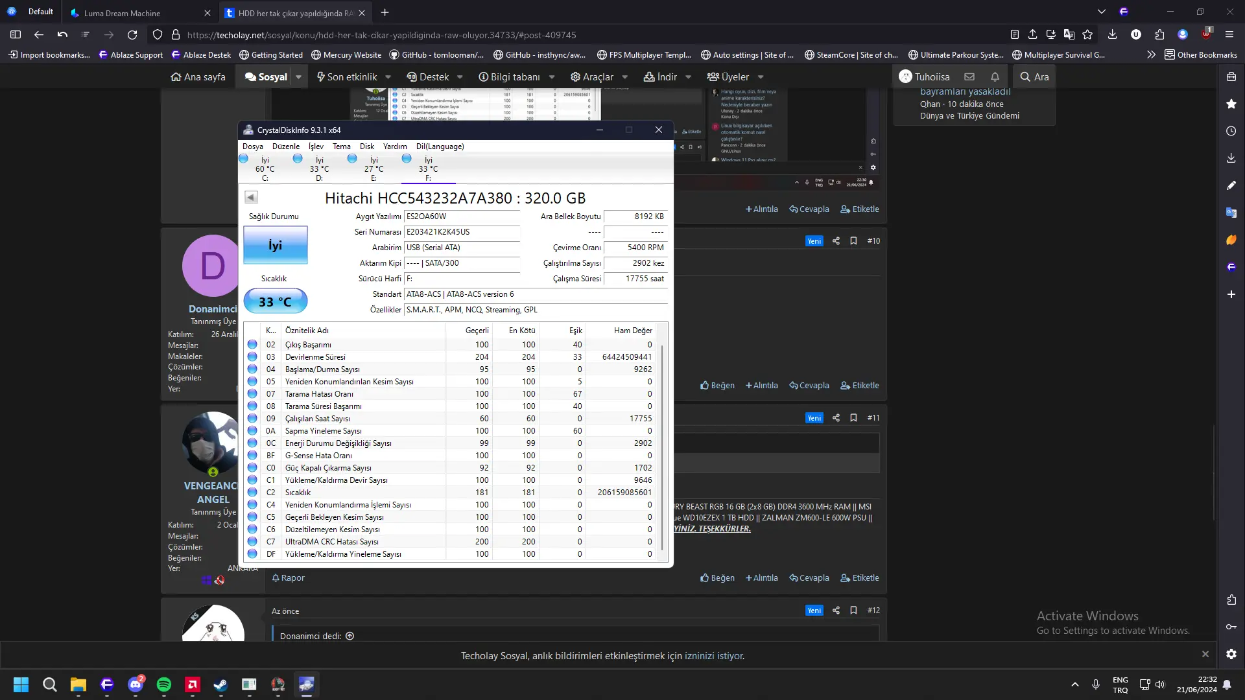Click the 33 °C temperature button
The width and height of the screenshot is (1245, 700).
tap(276, 301)
